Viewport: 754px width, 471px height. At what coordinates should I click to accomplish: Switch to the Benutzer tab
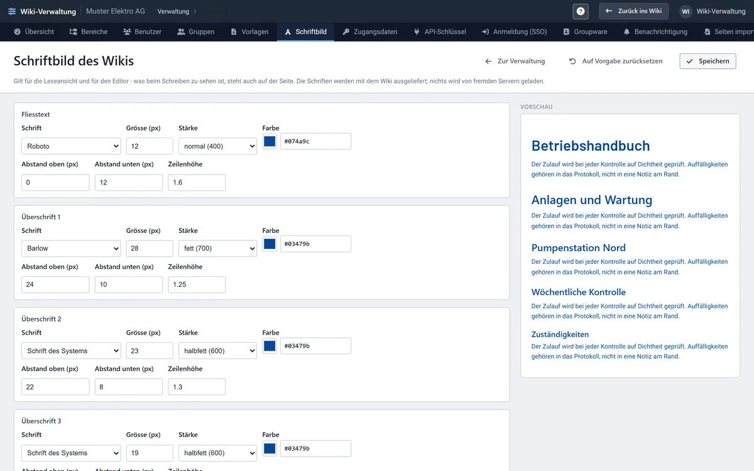coord(143,31)
